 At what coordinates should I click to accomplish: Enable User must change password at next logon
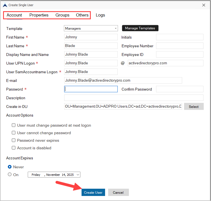[13, 126]
